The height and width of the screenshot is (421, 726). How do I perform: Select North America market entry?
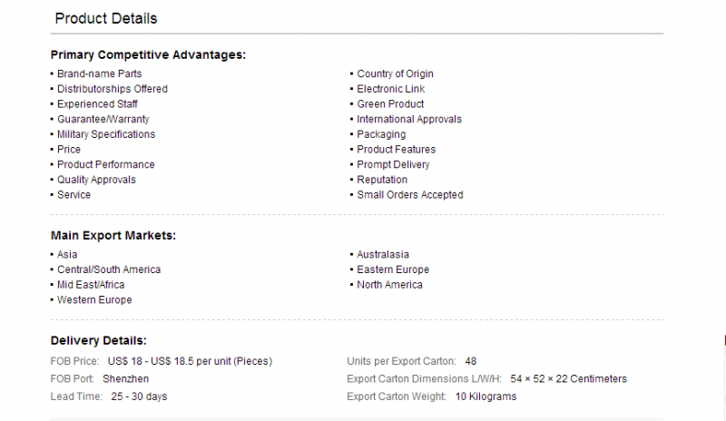point(389,285)
